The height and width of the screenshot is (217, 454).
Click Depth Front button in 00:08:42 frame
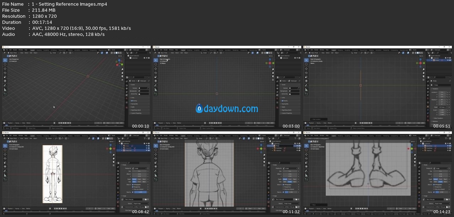click(139, 179)
